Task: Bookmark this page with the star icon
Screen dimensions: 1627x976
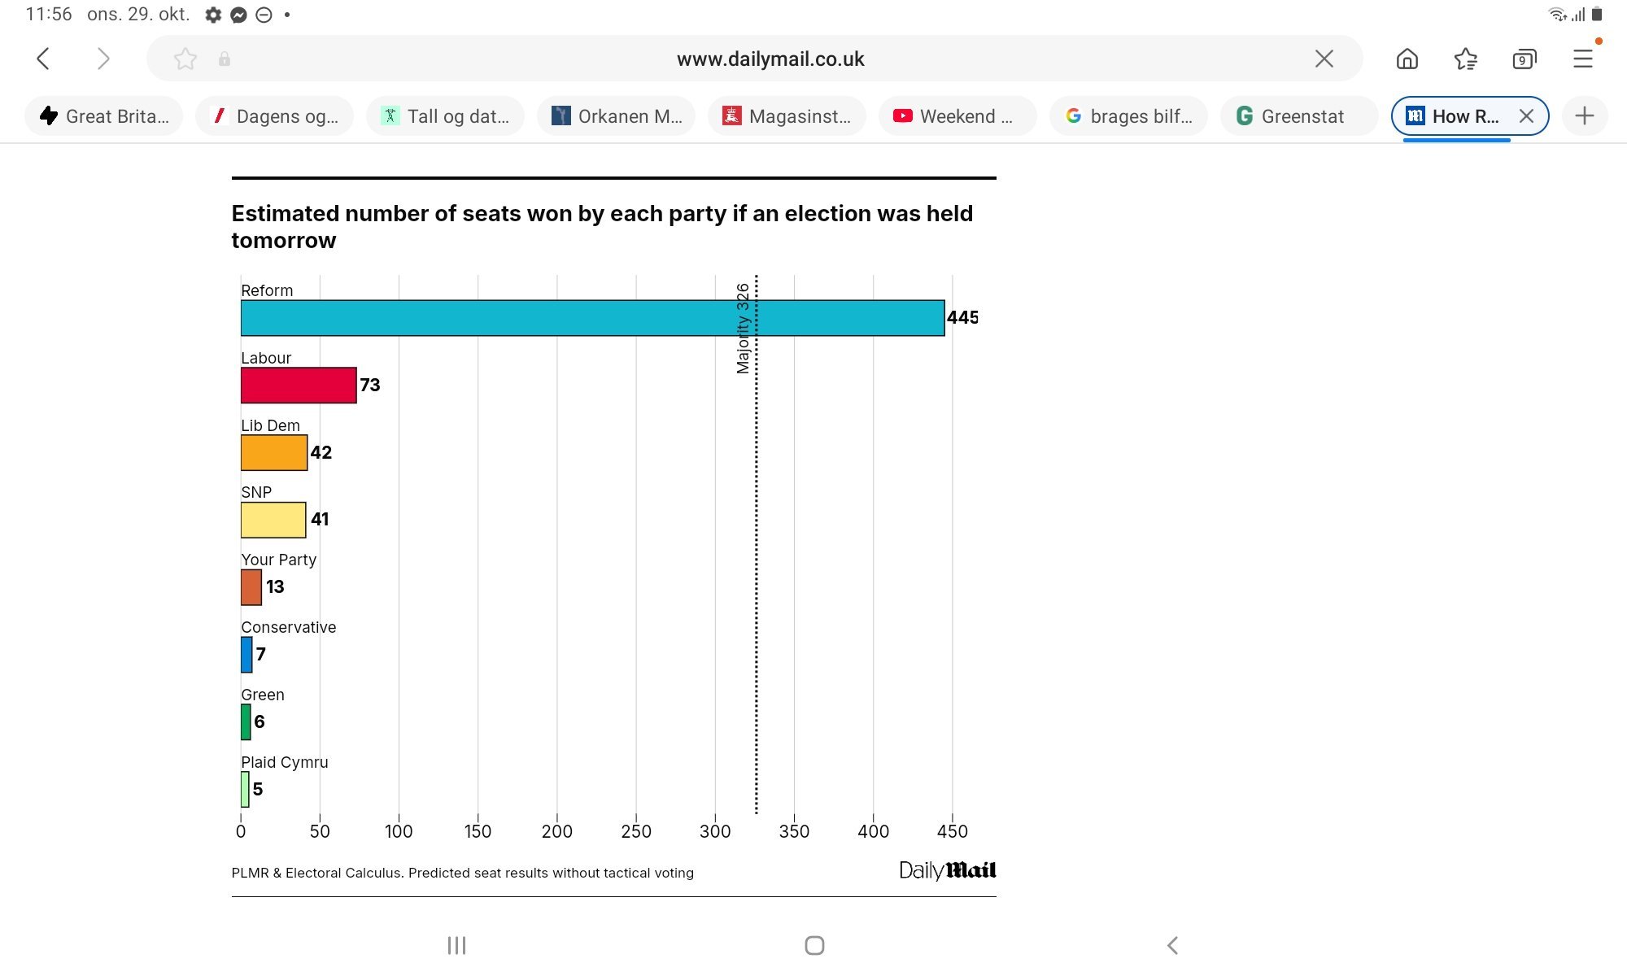Action: coord(185,59)
